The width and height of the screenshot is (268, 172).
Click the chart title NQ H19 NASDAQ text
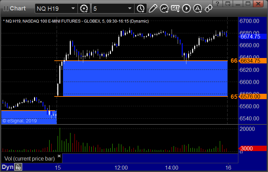click(76, 21)
